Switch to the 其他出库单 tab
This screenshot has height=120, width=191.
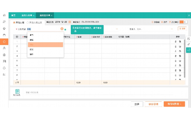(45, 15)
